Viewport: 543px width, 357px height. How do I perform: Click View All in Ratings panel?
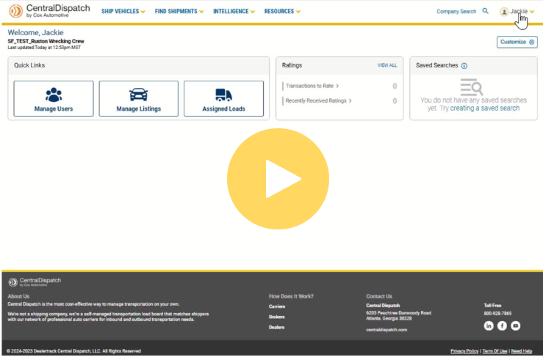(387, 65)
